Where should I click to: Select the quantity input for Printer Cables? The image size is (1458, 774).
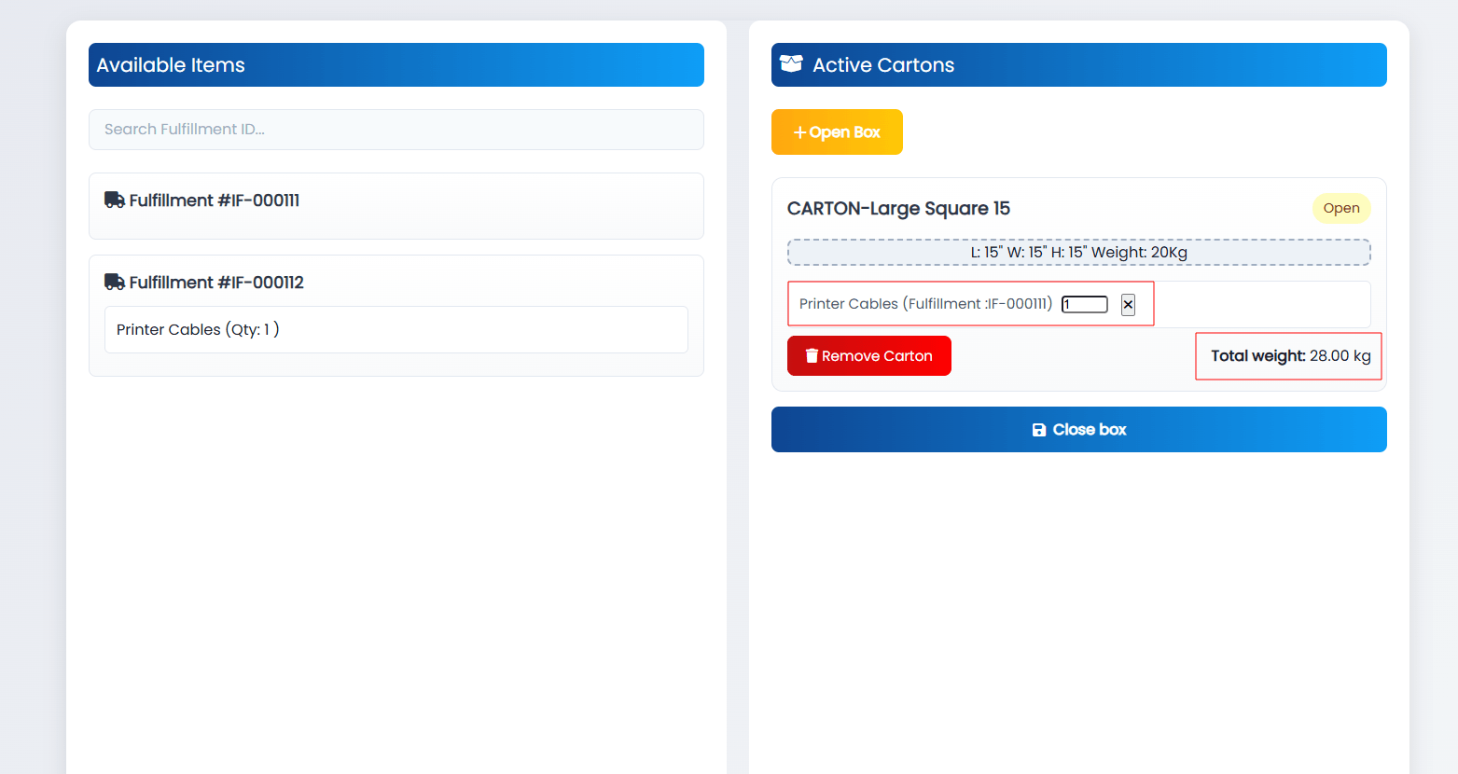(1084, 304)
